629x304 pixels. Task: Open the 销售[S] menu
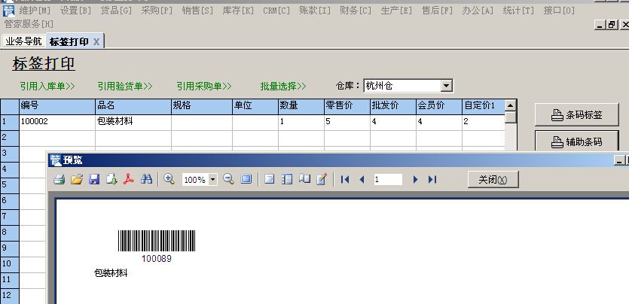point(197,11)
